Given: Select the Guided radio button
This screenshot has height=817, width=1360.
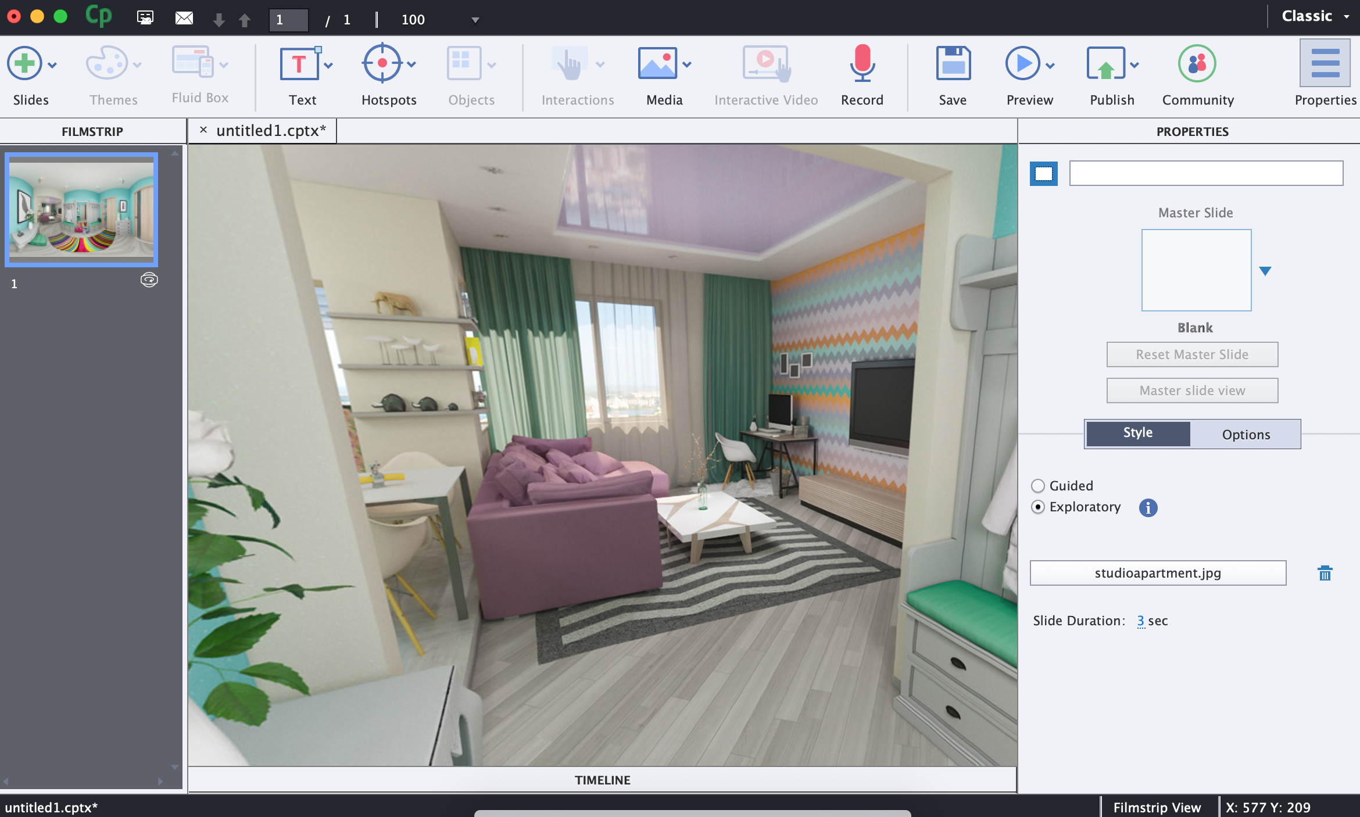Looking at the screenshot, I should (x=1037, y=485).
